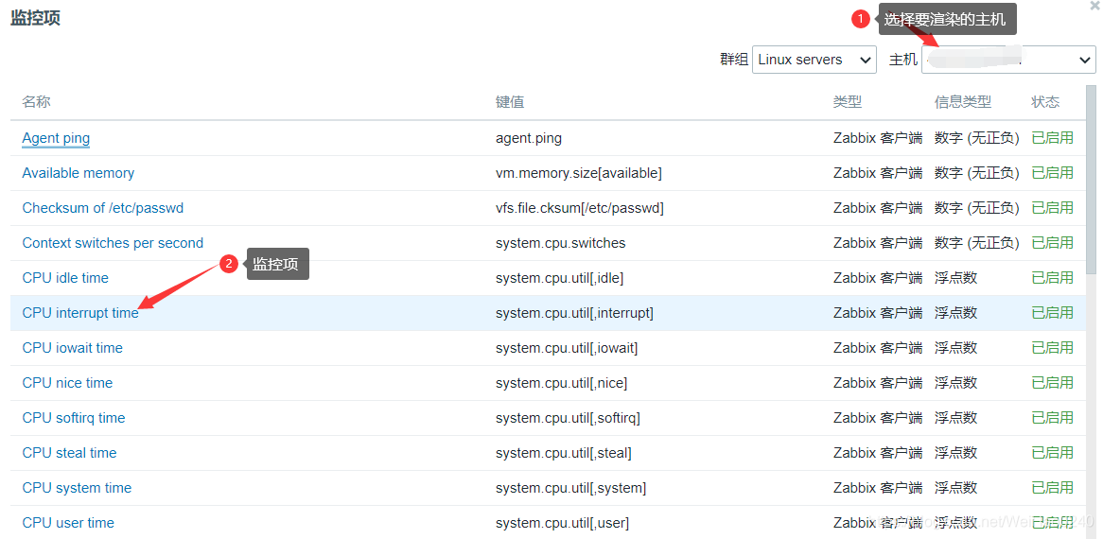1103x539 pixels.
Task: Close the 监控项 dialog
Action: coord(1094,5)
